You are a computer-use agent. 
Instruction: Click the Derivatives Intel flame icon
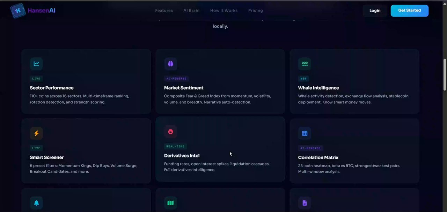[x=170, y=132]
